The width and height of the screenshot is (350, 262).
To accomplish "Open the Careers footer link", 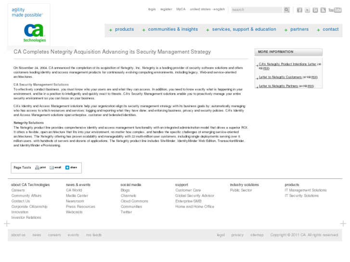I will (18, 190).
